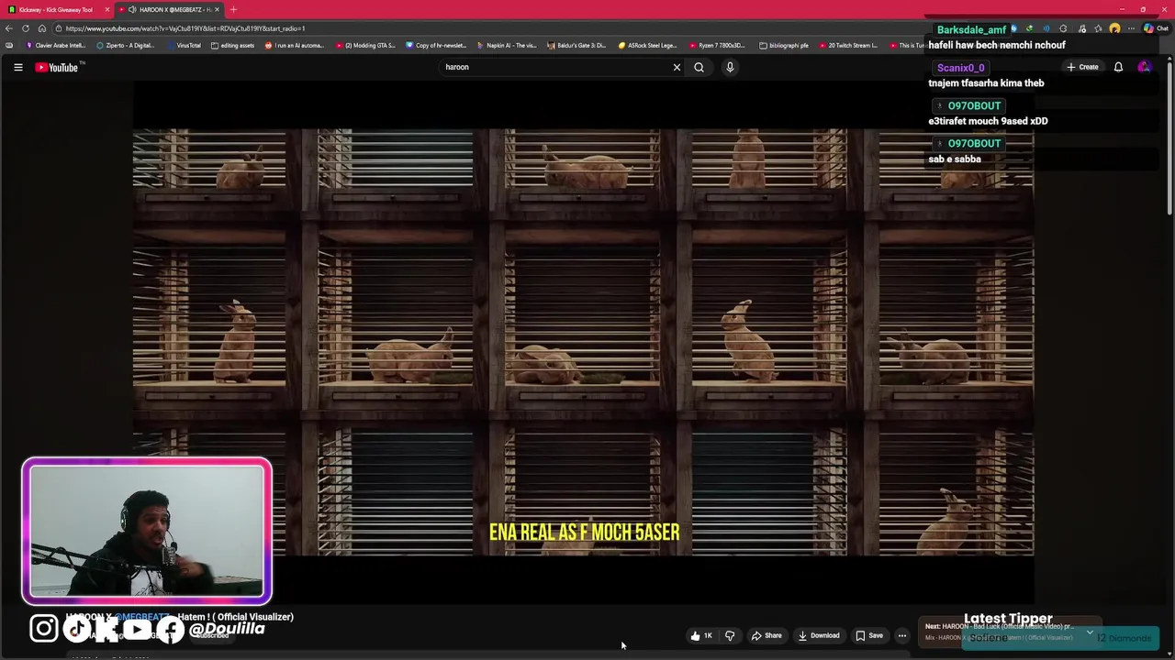The width and height of the screenshot is (1175, 660).
Task: Go to browser home page icon
Action: click(x=41, y=28)
